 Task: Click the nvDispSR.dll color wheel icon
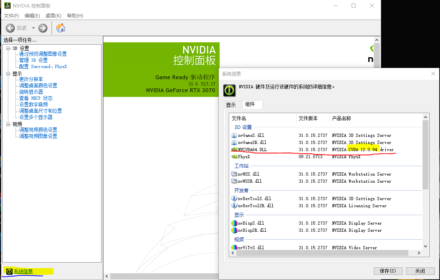tap(234, 230)
